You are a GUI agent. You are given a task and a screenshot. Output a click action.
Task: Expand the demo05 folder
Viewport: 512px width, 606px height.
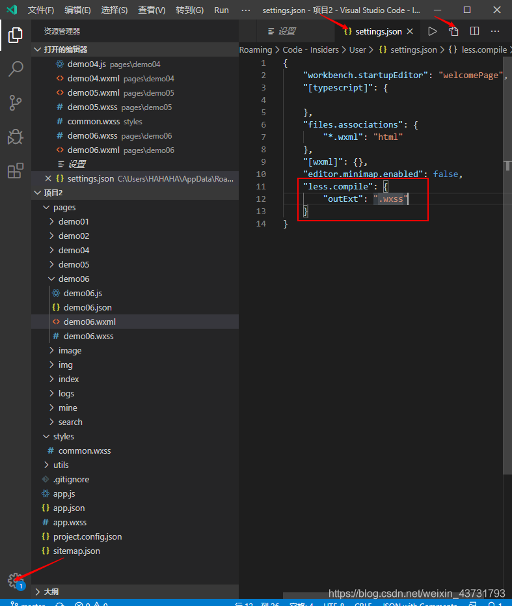tap(135, 265)
